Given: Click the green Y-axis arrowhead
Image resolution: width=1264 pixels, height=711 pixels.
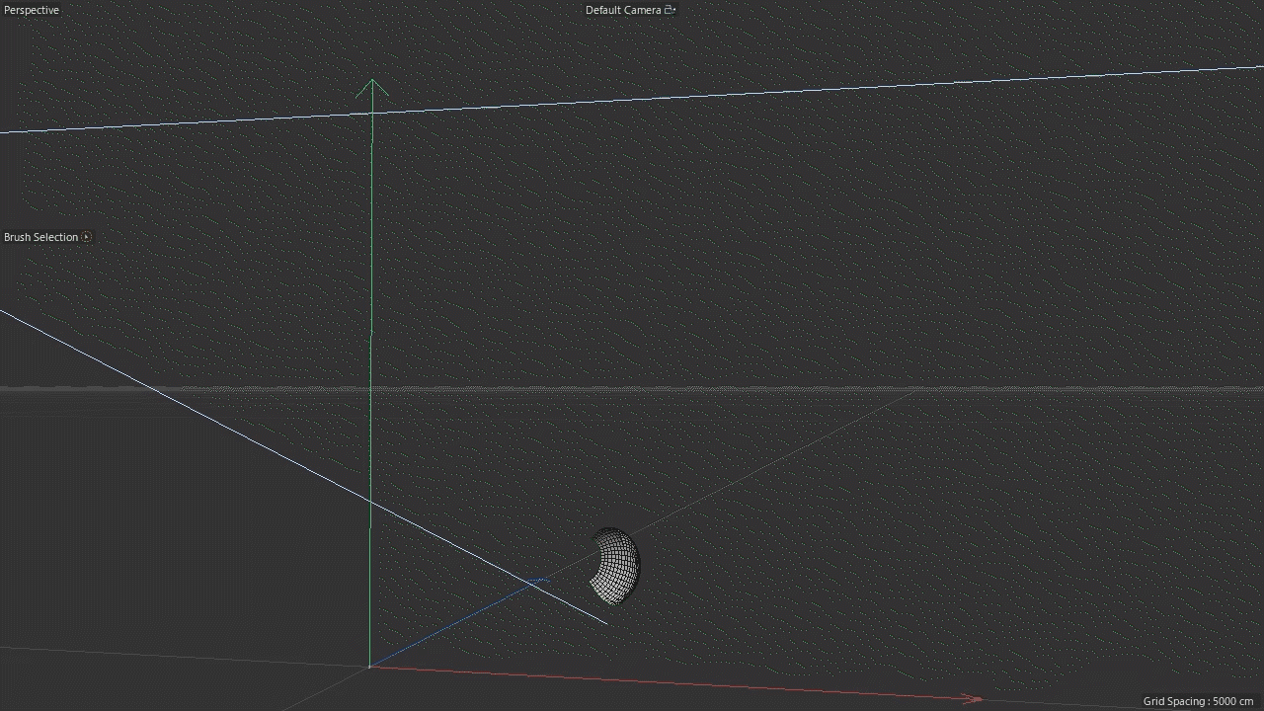Looking at the screenshot, I should (372, 89).
